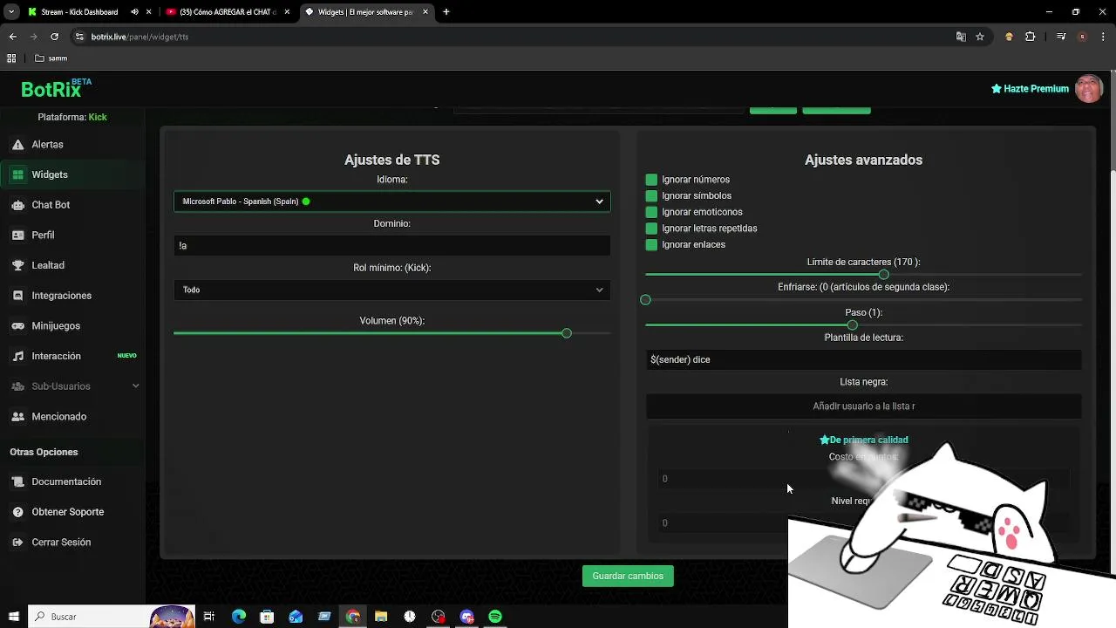The image size is (1116, 628).
Task: Adjust the Paso slider handle
Action: (853, 325)
